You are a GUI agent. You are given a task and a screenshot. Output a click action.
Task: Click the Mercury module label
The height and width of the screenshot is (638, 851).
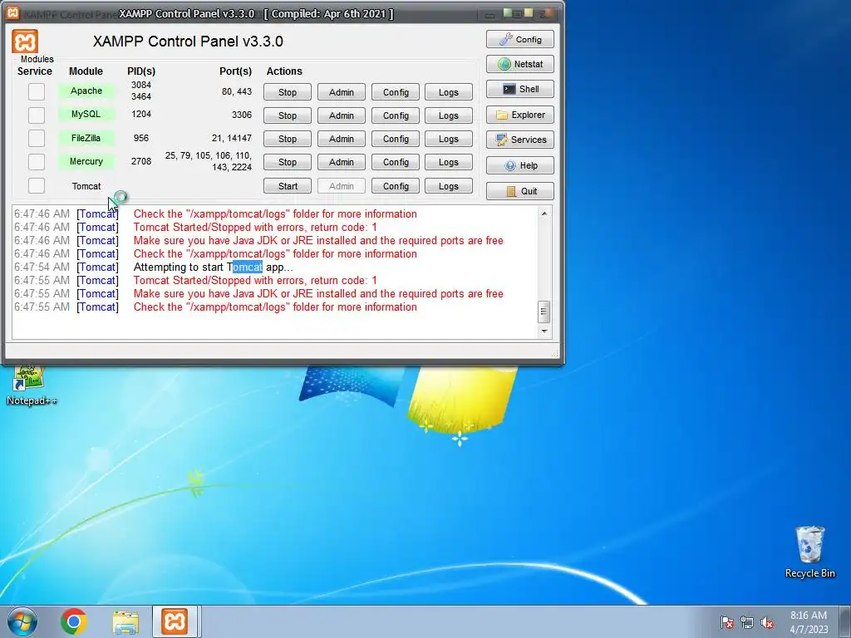tap(86, 161)
